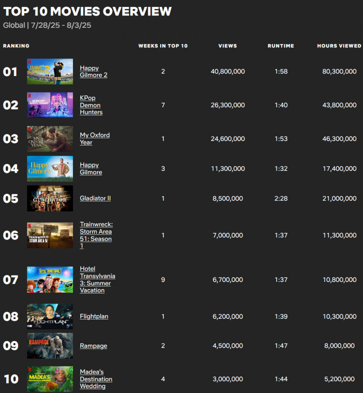Viewport: 363px width, 393px height.
Task: Click the Flightplan poster thumbnail
Action: pos(50,317)
